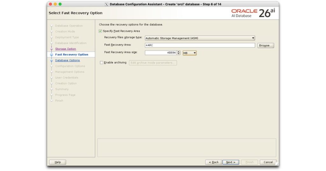
Task: Click the Finish step text in sidebar
Action: click(x=59, y=101)
